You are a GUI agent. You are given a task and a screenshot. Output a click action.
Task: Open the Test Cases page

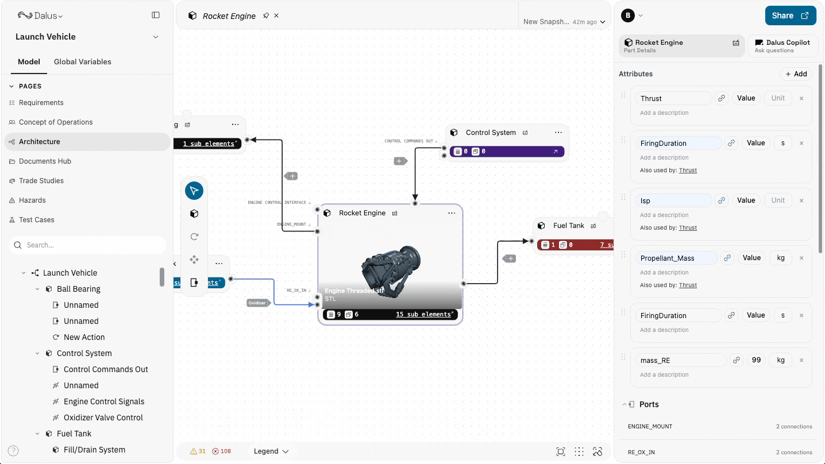click(87, 220)
